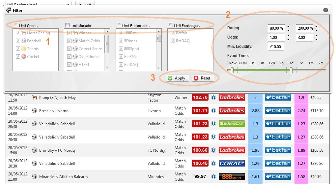Open info icon for Brondby v FC Nordsj
335x184 pixels.
(213, 150)
